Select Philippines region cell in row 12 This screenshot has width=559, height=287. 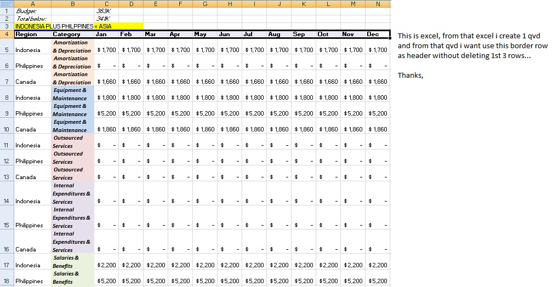tap(32, 157)
